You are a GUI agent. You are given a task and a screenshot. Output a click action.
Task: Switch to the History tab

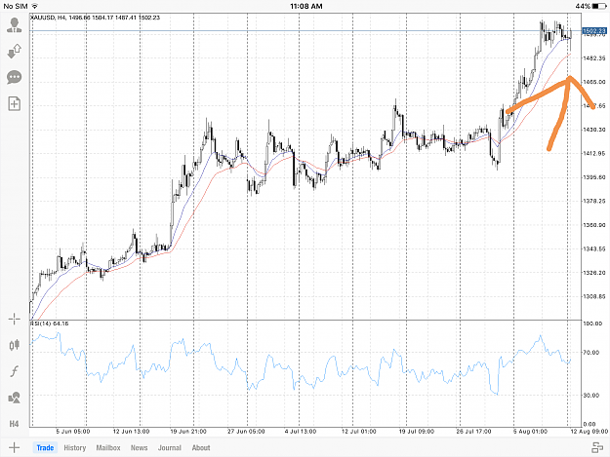75,447
